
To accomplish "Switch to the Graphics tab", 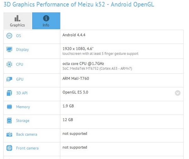I will (17, 21).
